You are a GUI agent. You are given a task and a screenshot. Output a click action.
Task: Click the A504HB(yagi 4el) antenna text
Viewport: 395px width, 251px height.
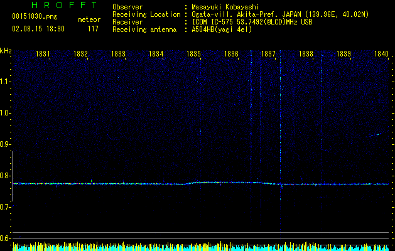click(222, 29)
